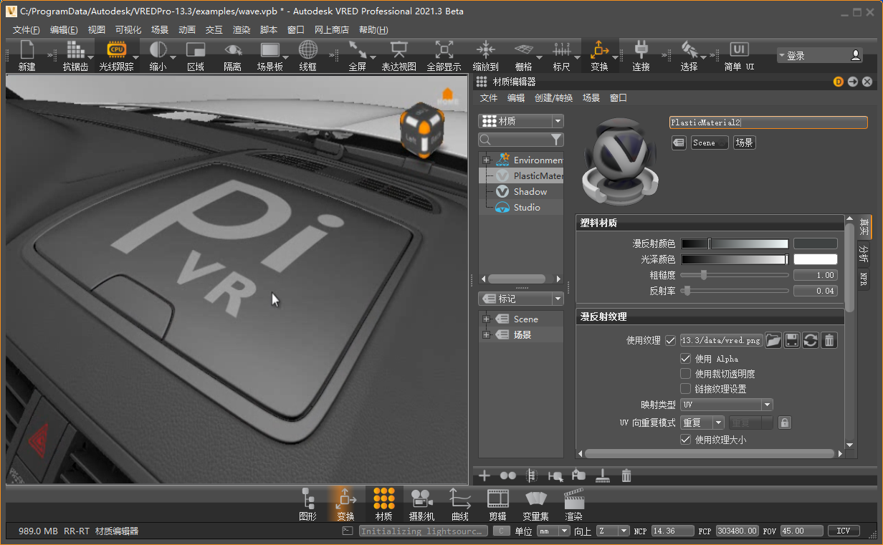Click the ICV button in status bar
883x545 pixels.
click(844, 531)
